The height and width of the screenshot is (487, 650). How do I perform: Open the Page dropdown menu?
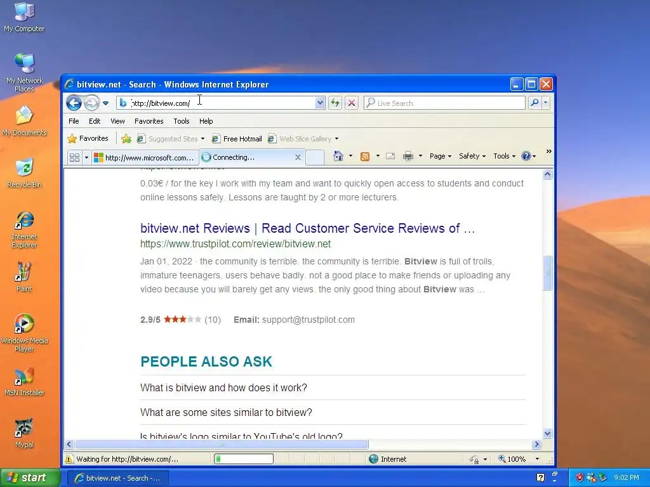point(441,156)
